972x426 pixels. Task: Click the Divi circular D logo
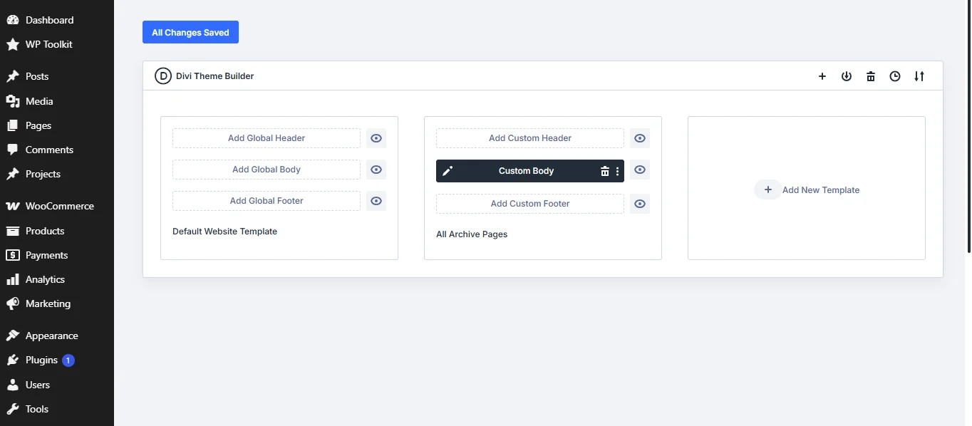[x=163, y=76]
